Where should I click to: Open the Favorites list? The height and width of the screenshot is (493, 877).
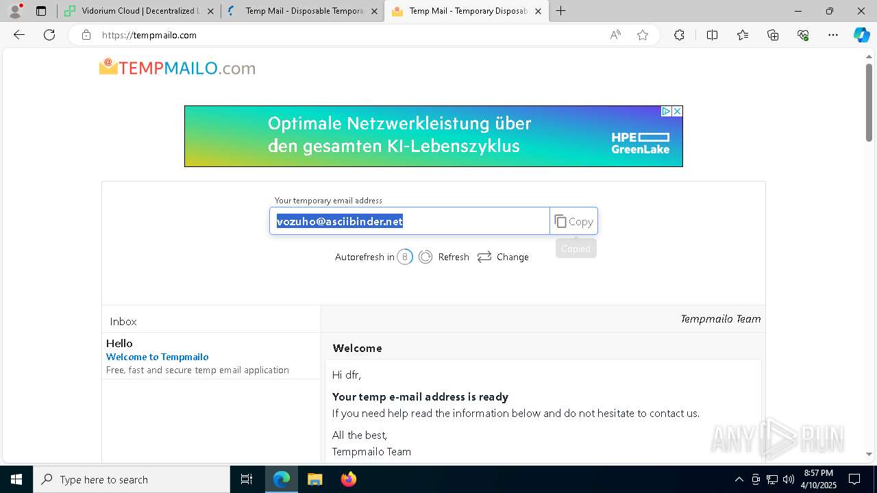click(x=743, y=35)
